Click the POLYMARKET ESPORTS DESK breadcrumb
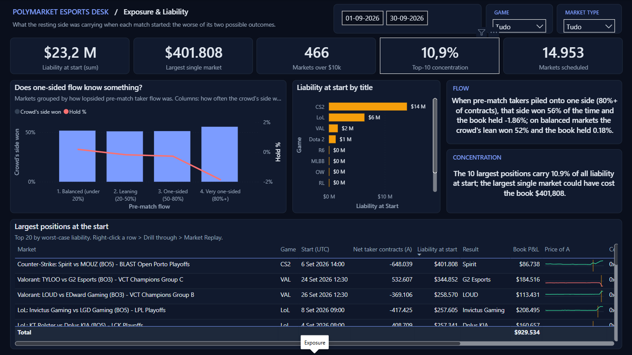The image size is (632, 355). 60,12
